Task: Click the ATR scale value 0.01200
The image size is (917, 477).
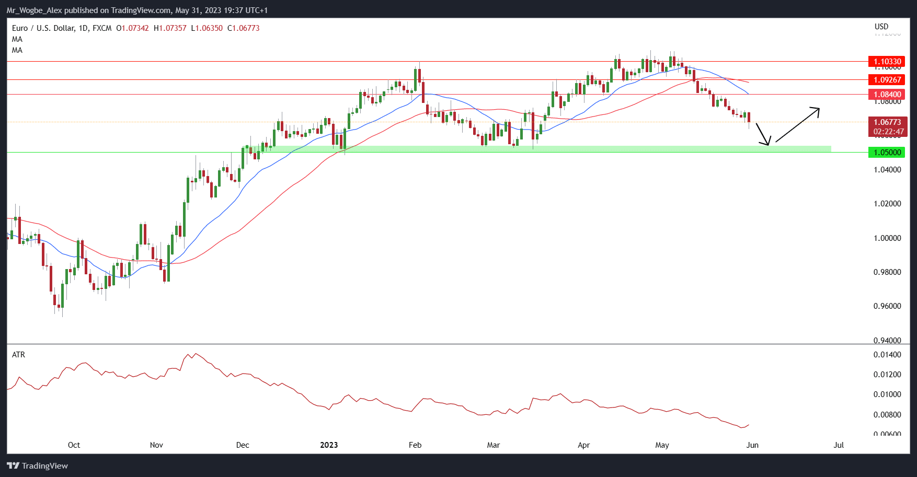Action: tap(887, 375)
